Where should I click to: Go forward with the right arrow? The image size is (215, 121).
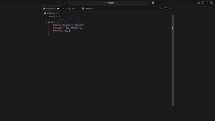coord(64,3)
